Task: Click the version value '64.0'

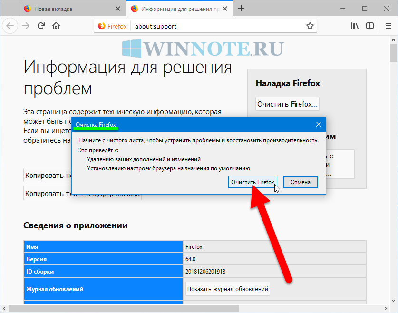Action: 190,259
